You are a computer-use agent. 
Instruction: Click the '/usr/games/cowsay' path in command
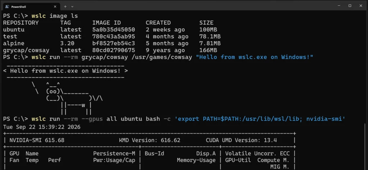[x=162, y=57]
